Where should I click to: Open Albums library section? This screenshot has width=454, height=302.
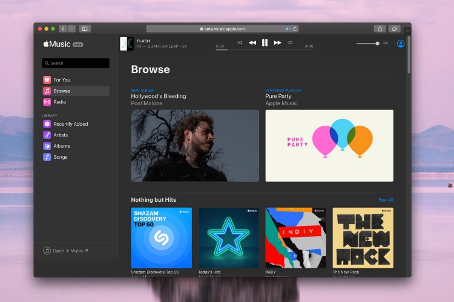(76, 146)
